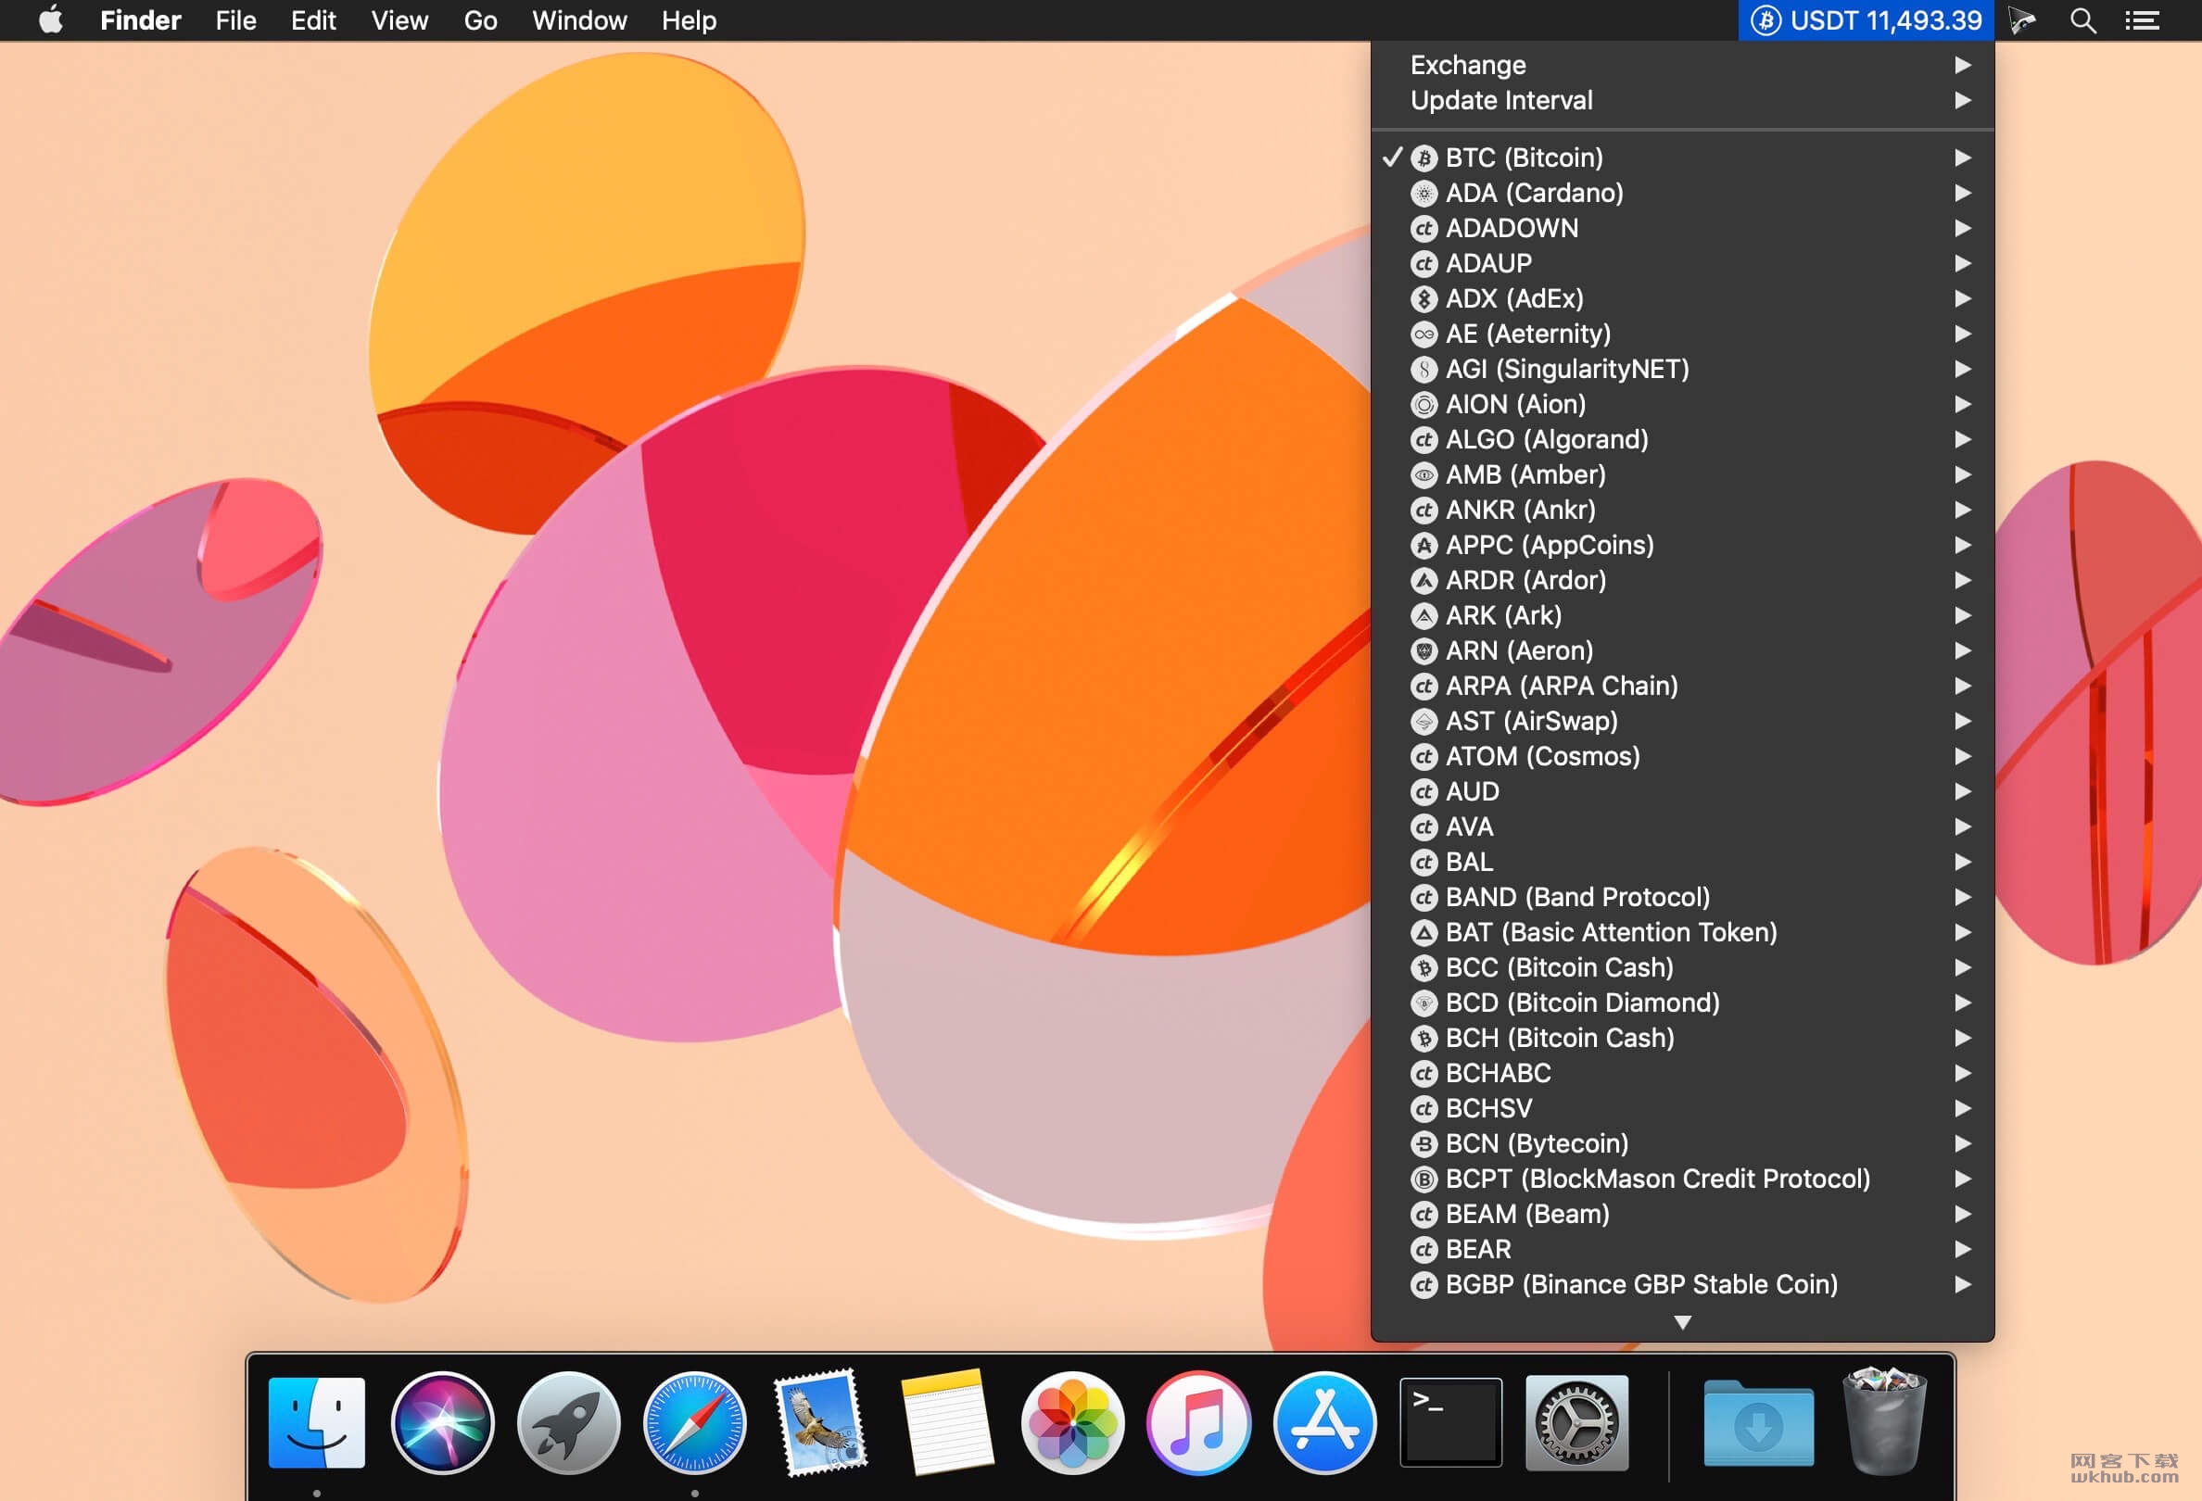Screen dimensions: 2202x1501
Task: Choose ARPA (ARPA Chain) entry
Action: (x=1683, y=686)
